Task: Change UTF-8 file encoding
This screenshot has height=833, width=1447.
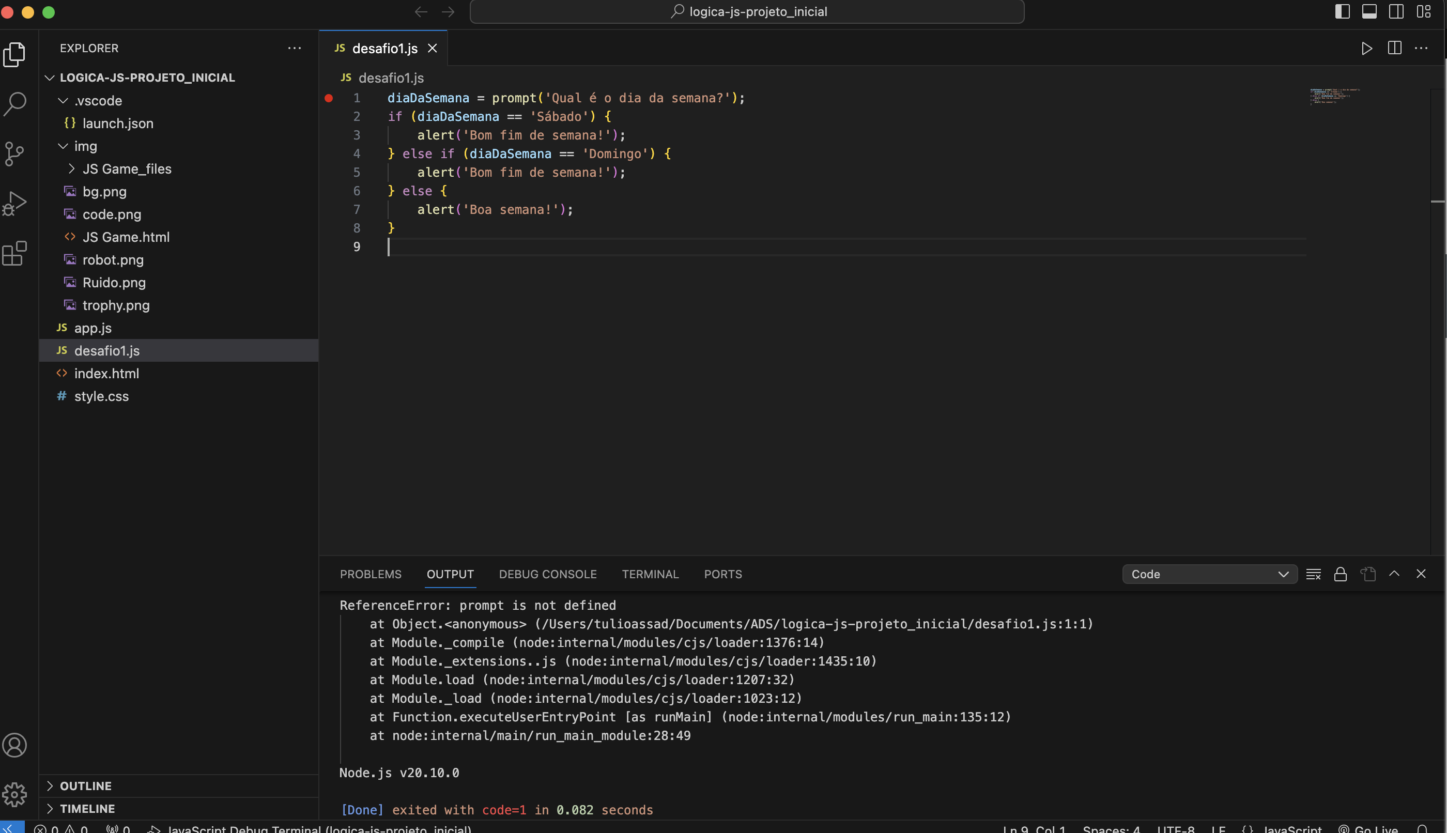Action: [1176, 828]
